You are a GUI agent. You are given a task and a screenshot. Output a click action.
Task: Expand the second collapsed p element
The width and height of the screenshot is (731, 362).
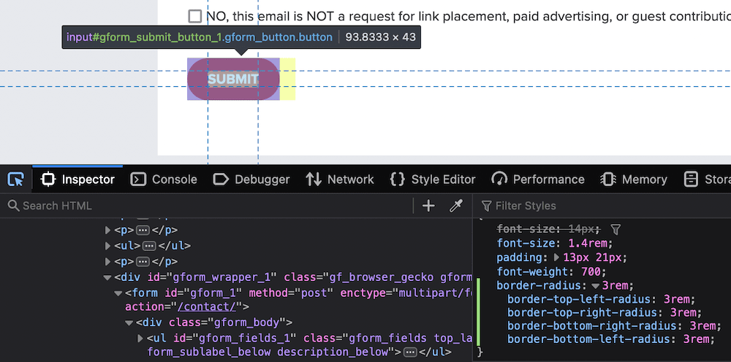point(107,261)
